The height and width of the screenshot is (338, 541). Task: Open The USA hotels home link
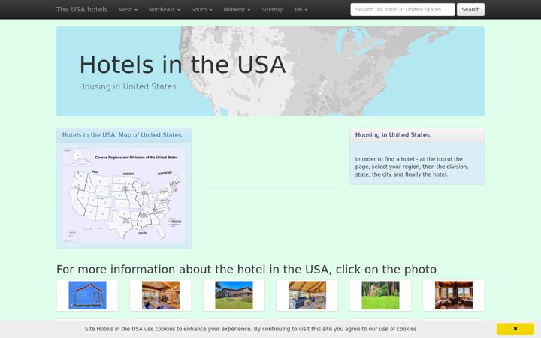82,9
